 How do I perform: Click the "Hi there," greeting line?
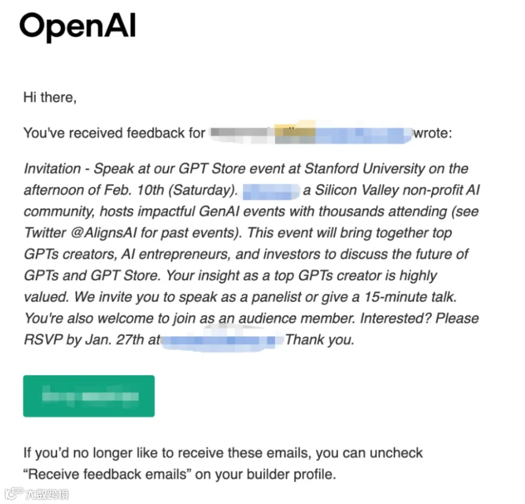(50, 98)
